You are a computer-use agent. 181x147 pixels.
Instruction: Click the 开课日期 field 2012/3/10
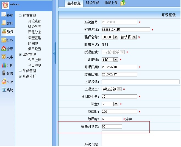pos(119,67)
